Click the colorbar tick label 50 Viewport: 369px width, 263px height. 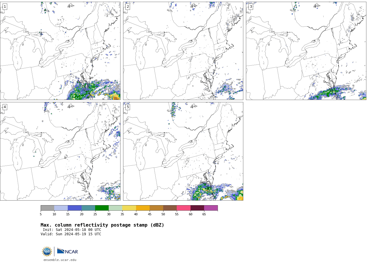point(163,214)
